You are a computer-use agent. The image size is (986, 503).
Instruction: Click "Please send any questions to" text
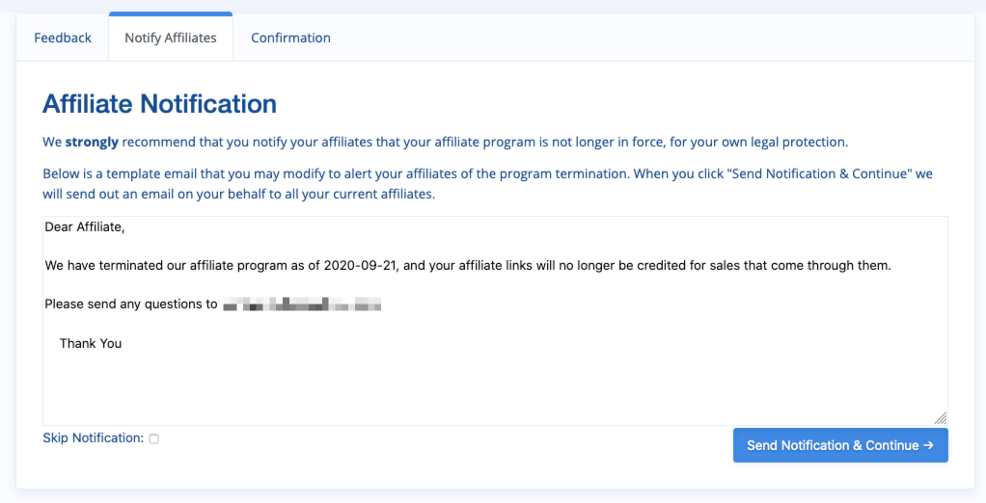pos(131,304)
